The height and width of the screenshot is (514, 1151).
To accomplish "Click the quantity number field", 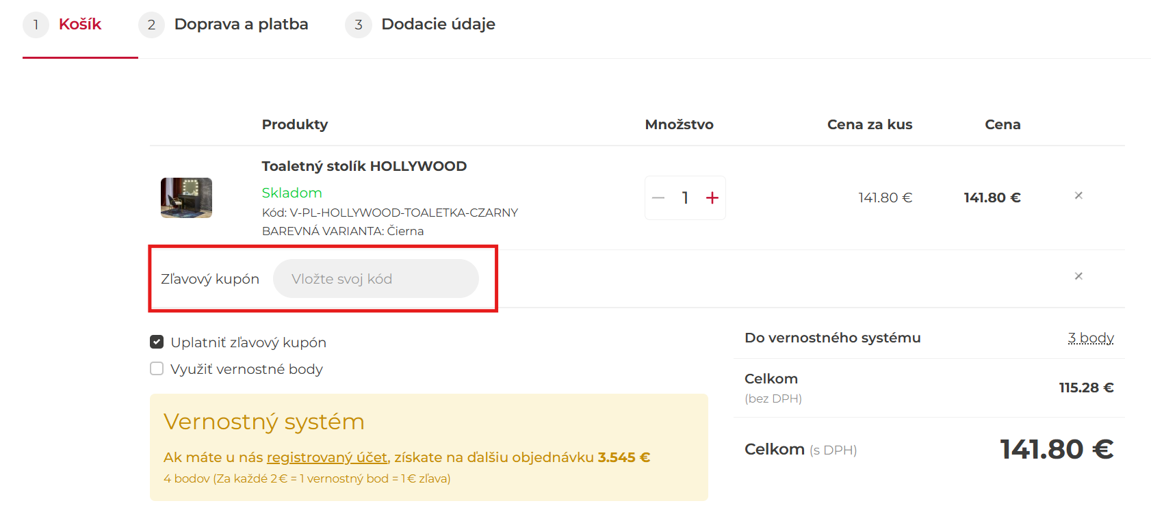I will point(685,198).
